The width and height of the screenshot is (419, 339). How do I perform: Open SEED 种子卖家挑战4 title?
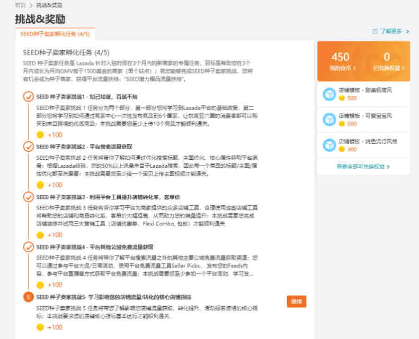tap(95, 248)
